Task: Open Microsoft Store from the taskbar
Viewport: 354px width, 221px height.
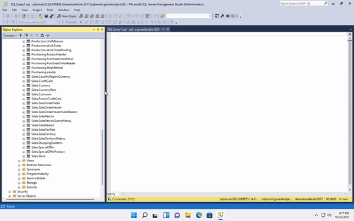Action: click(209, 215)
